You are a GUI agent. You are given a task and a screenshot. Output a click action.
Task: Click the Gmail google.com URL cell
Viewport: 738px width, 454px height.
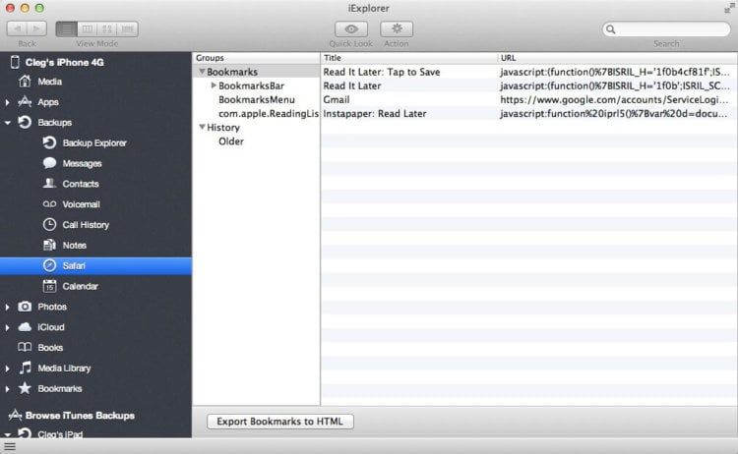614,99
